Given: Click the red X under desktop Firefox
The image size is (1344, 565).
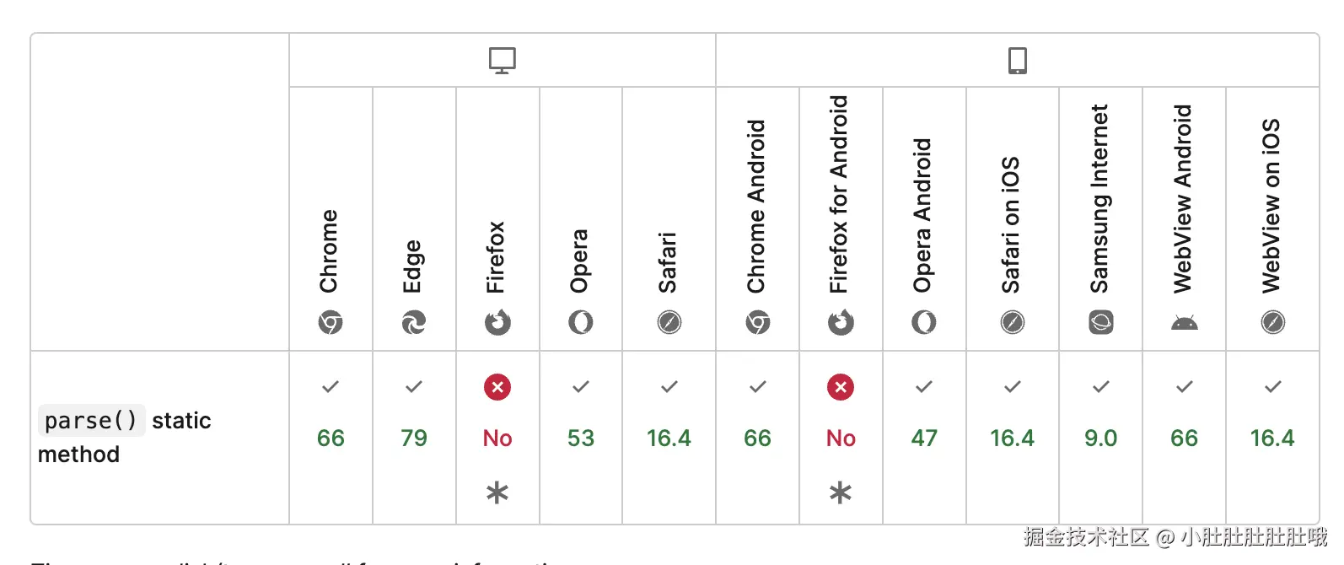Looking at the screenshot, I should coord(497,387).
